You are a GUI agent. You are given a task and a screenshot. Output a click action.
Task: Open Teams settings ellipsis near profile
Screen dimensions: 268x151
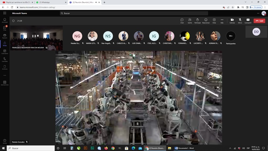(258, 13)
